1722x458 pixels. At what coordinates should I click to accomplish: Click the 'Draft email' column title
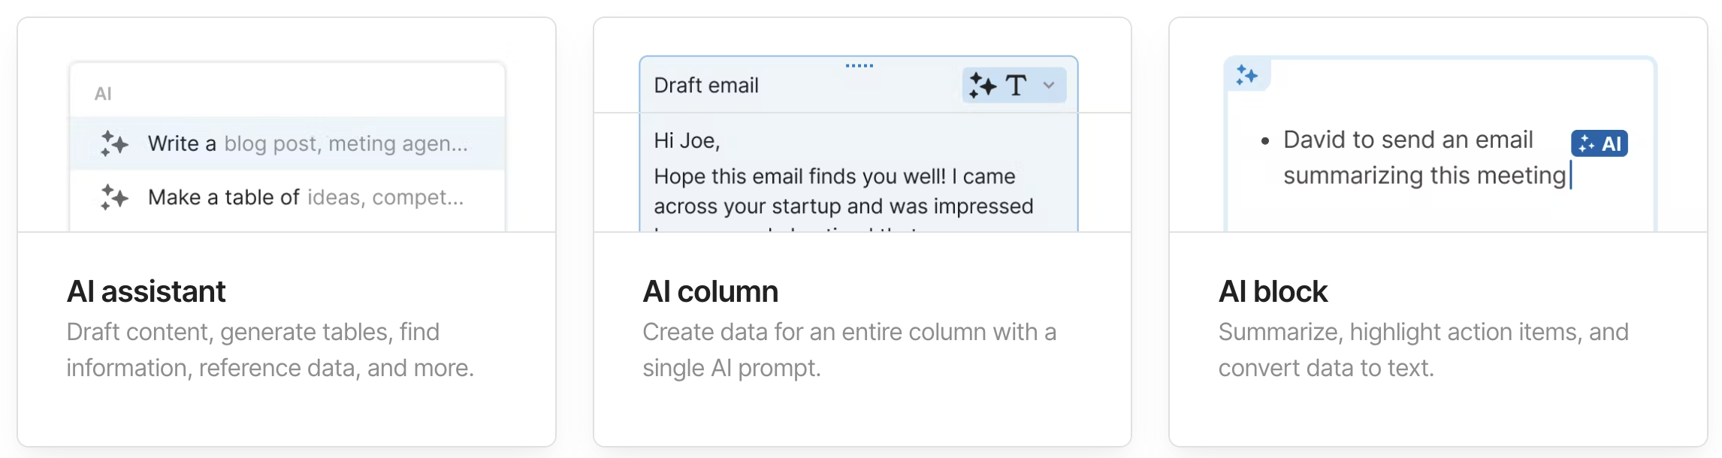click(706, 85)
